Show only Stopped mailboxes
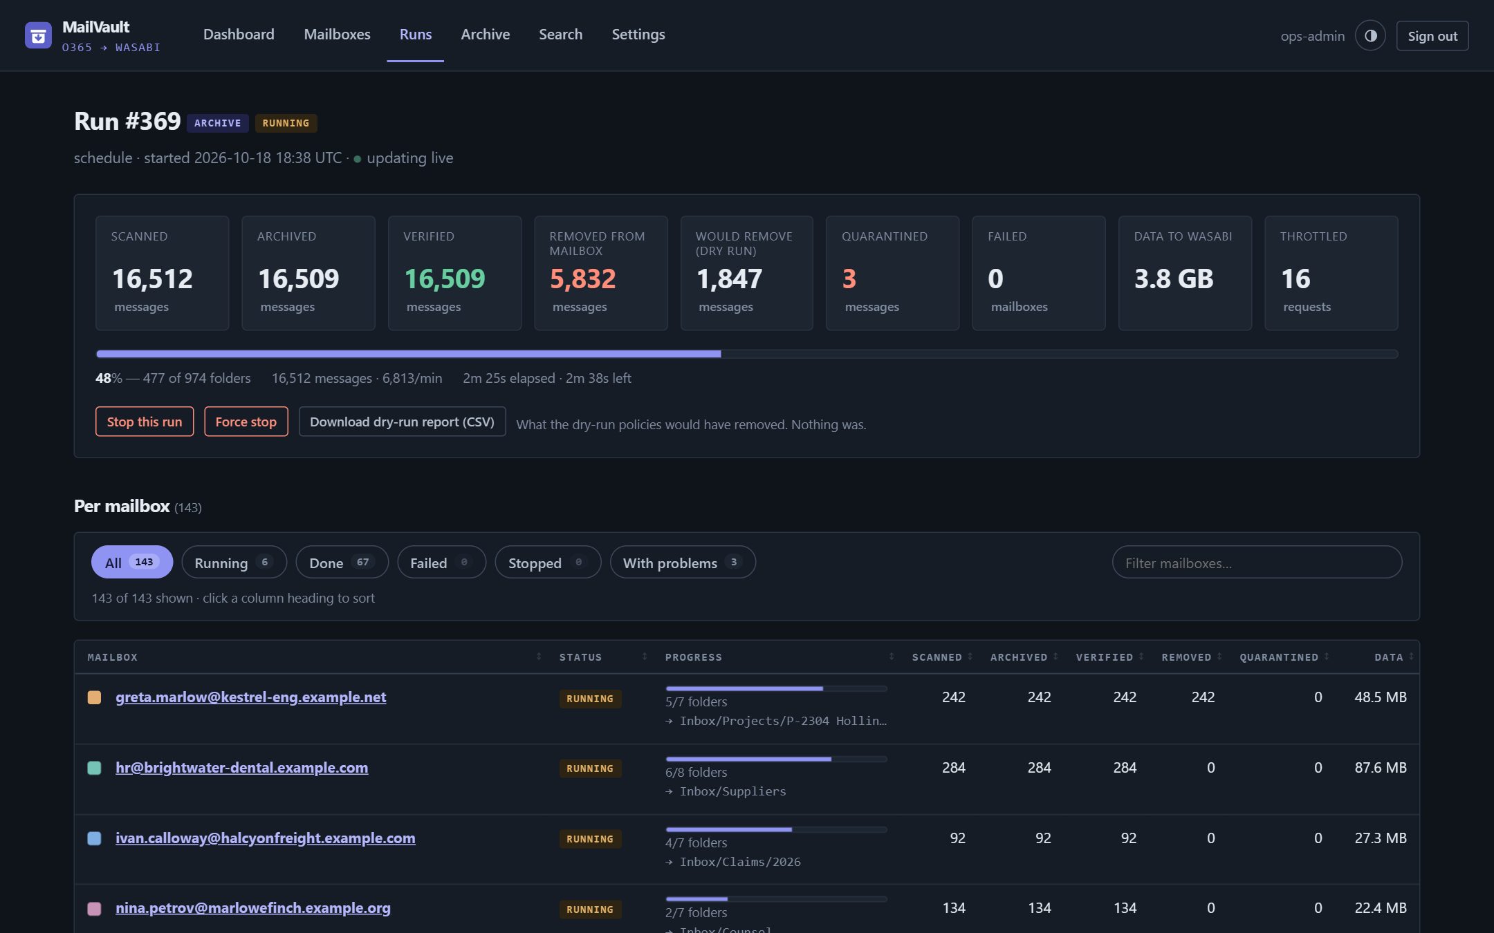Screen dimensions: 1494x933 point(548,563)
